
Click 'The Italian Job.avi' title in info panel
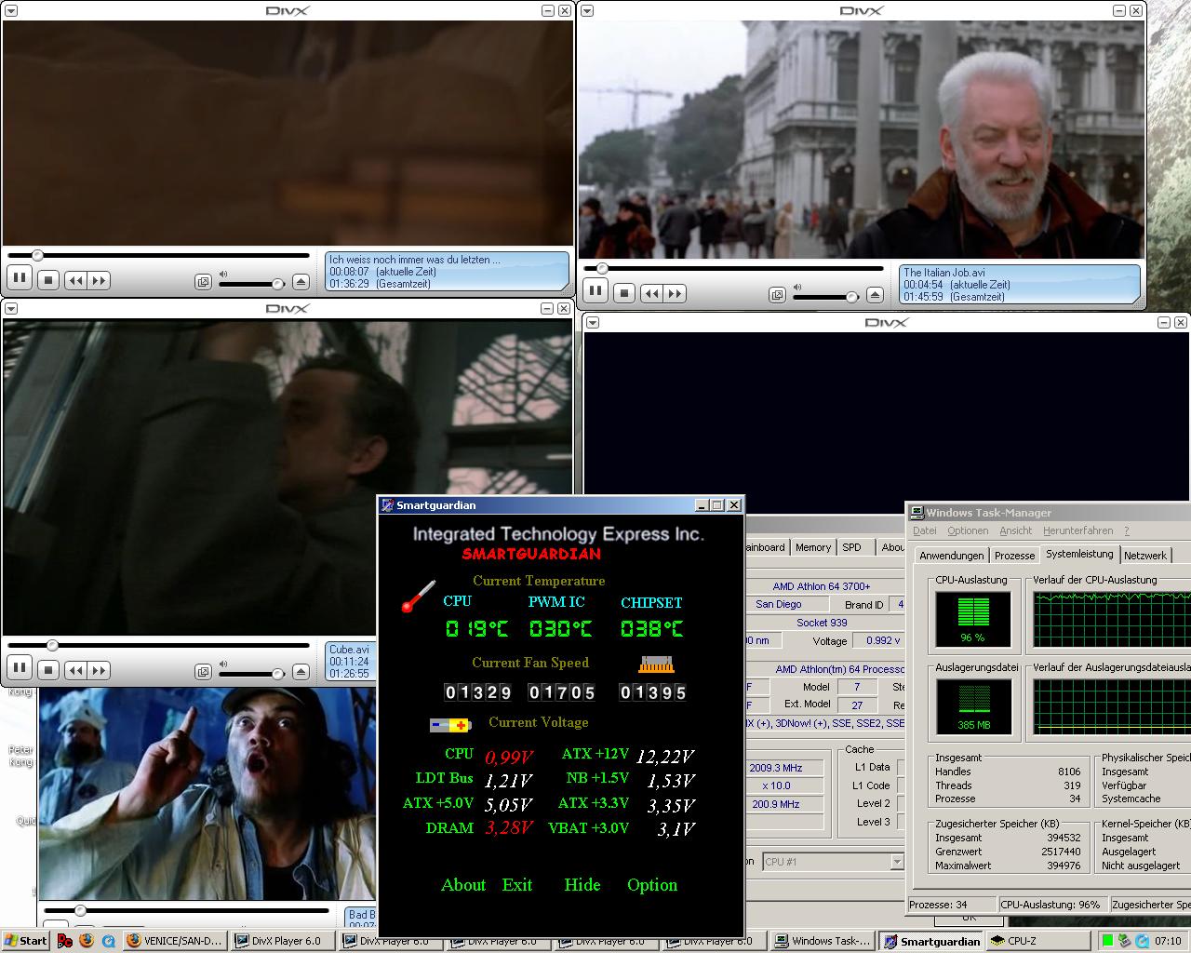tap(944, 273)
